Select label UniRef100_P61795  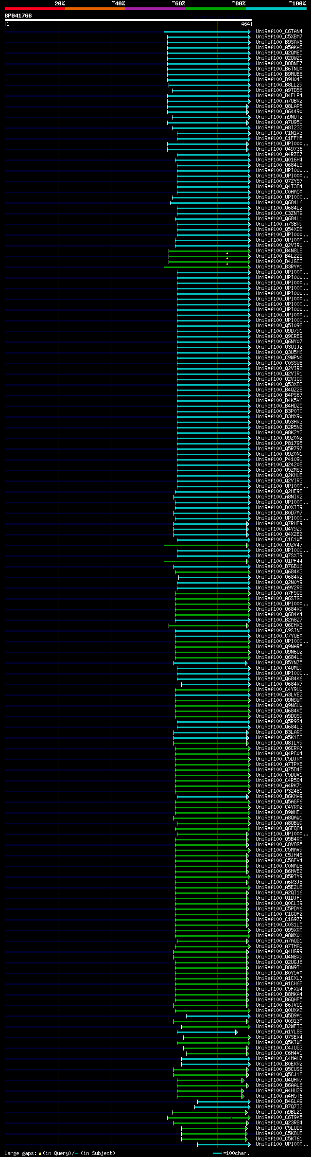(x=279, y=444)
